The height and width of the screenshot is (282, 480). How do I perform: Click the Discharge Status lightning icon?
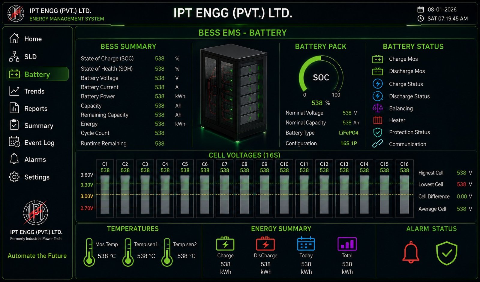(x=377, y=96)
